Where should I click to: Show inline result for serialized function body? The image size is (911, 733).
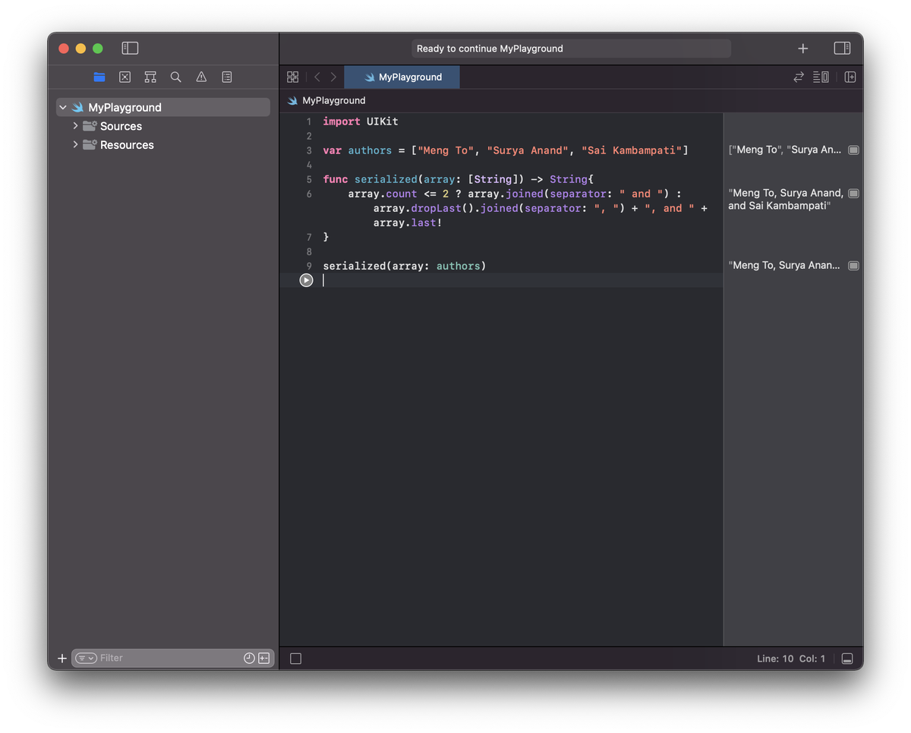pos(853,194)
